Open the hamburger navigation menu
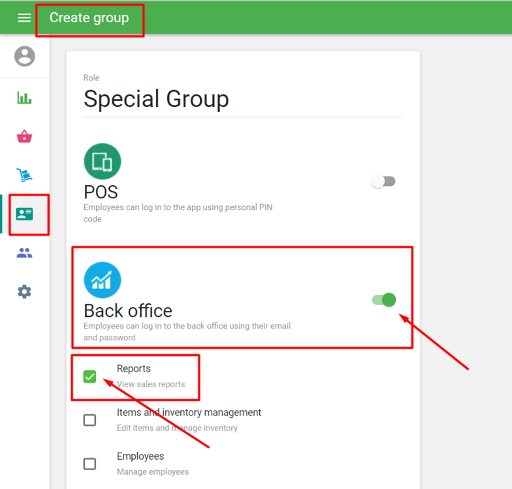512x489 pixels. tap(24, 18)
